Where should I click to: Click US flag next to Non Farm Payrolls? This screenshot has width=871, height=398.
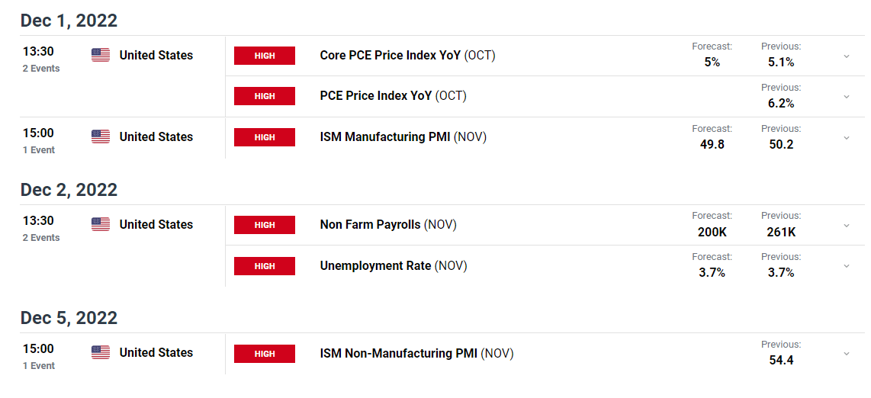101,224
